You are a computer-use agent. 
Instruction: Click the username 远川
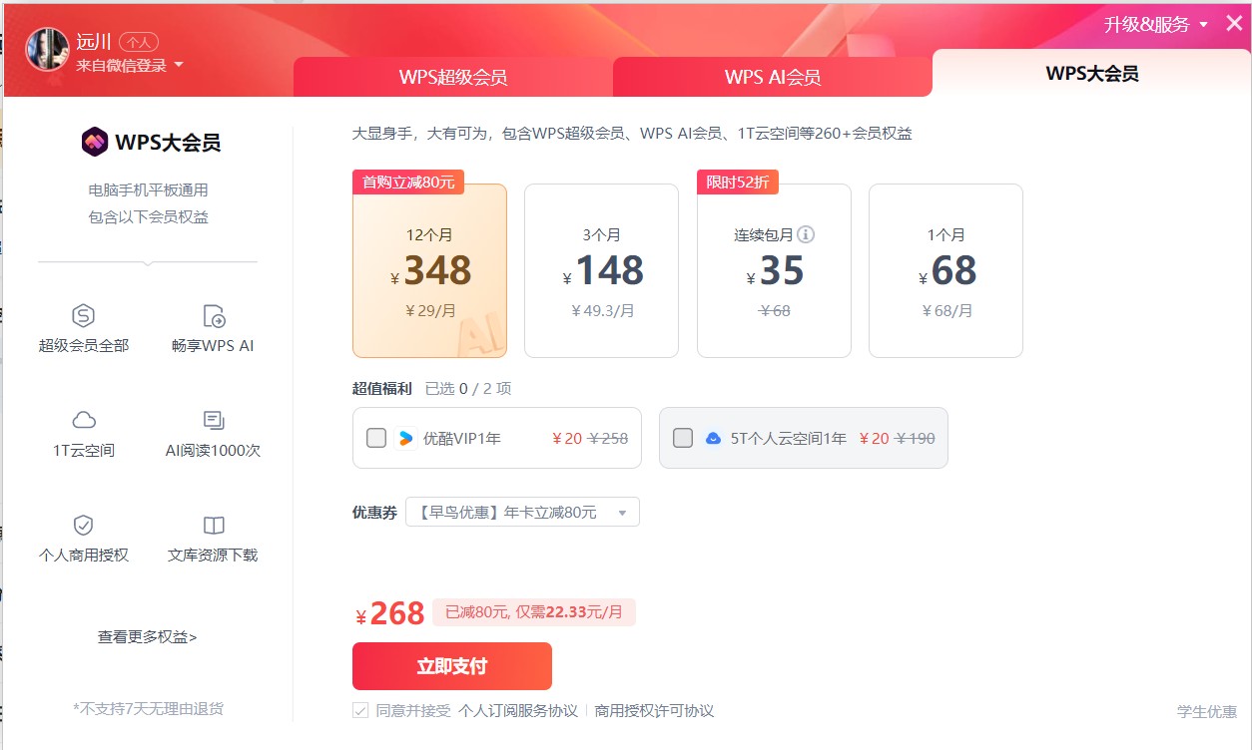[x=94, y=41]
